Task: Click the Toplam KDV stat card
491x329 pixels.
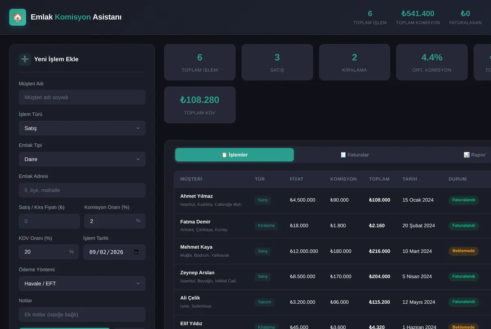Action: coord(200,104)
